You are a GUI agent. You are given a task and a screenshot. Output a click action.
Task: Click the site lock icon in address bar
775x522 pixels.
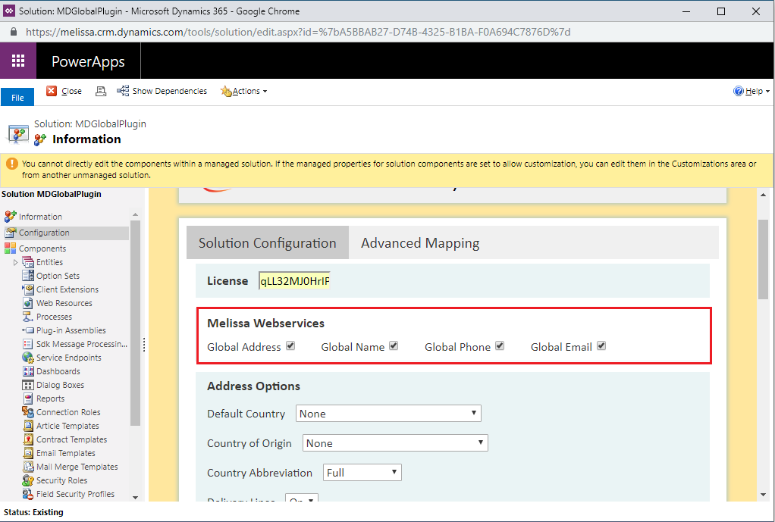(14, 32)
